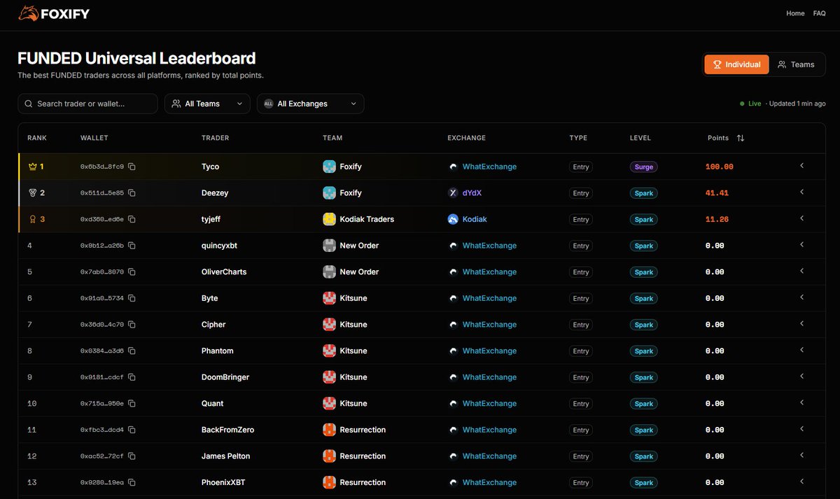
Task: Click the gold crown rank 1 icon
Action: click(x=31, y=167)
